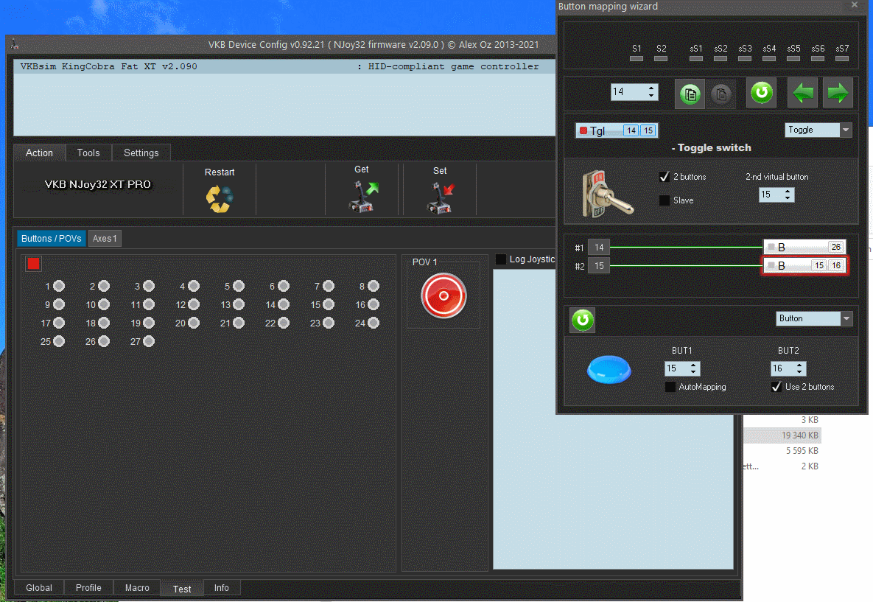Click button indicator number 1
The height and width of the screenshot is (602, 873).
(x=59, y=286)
